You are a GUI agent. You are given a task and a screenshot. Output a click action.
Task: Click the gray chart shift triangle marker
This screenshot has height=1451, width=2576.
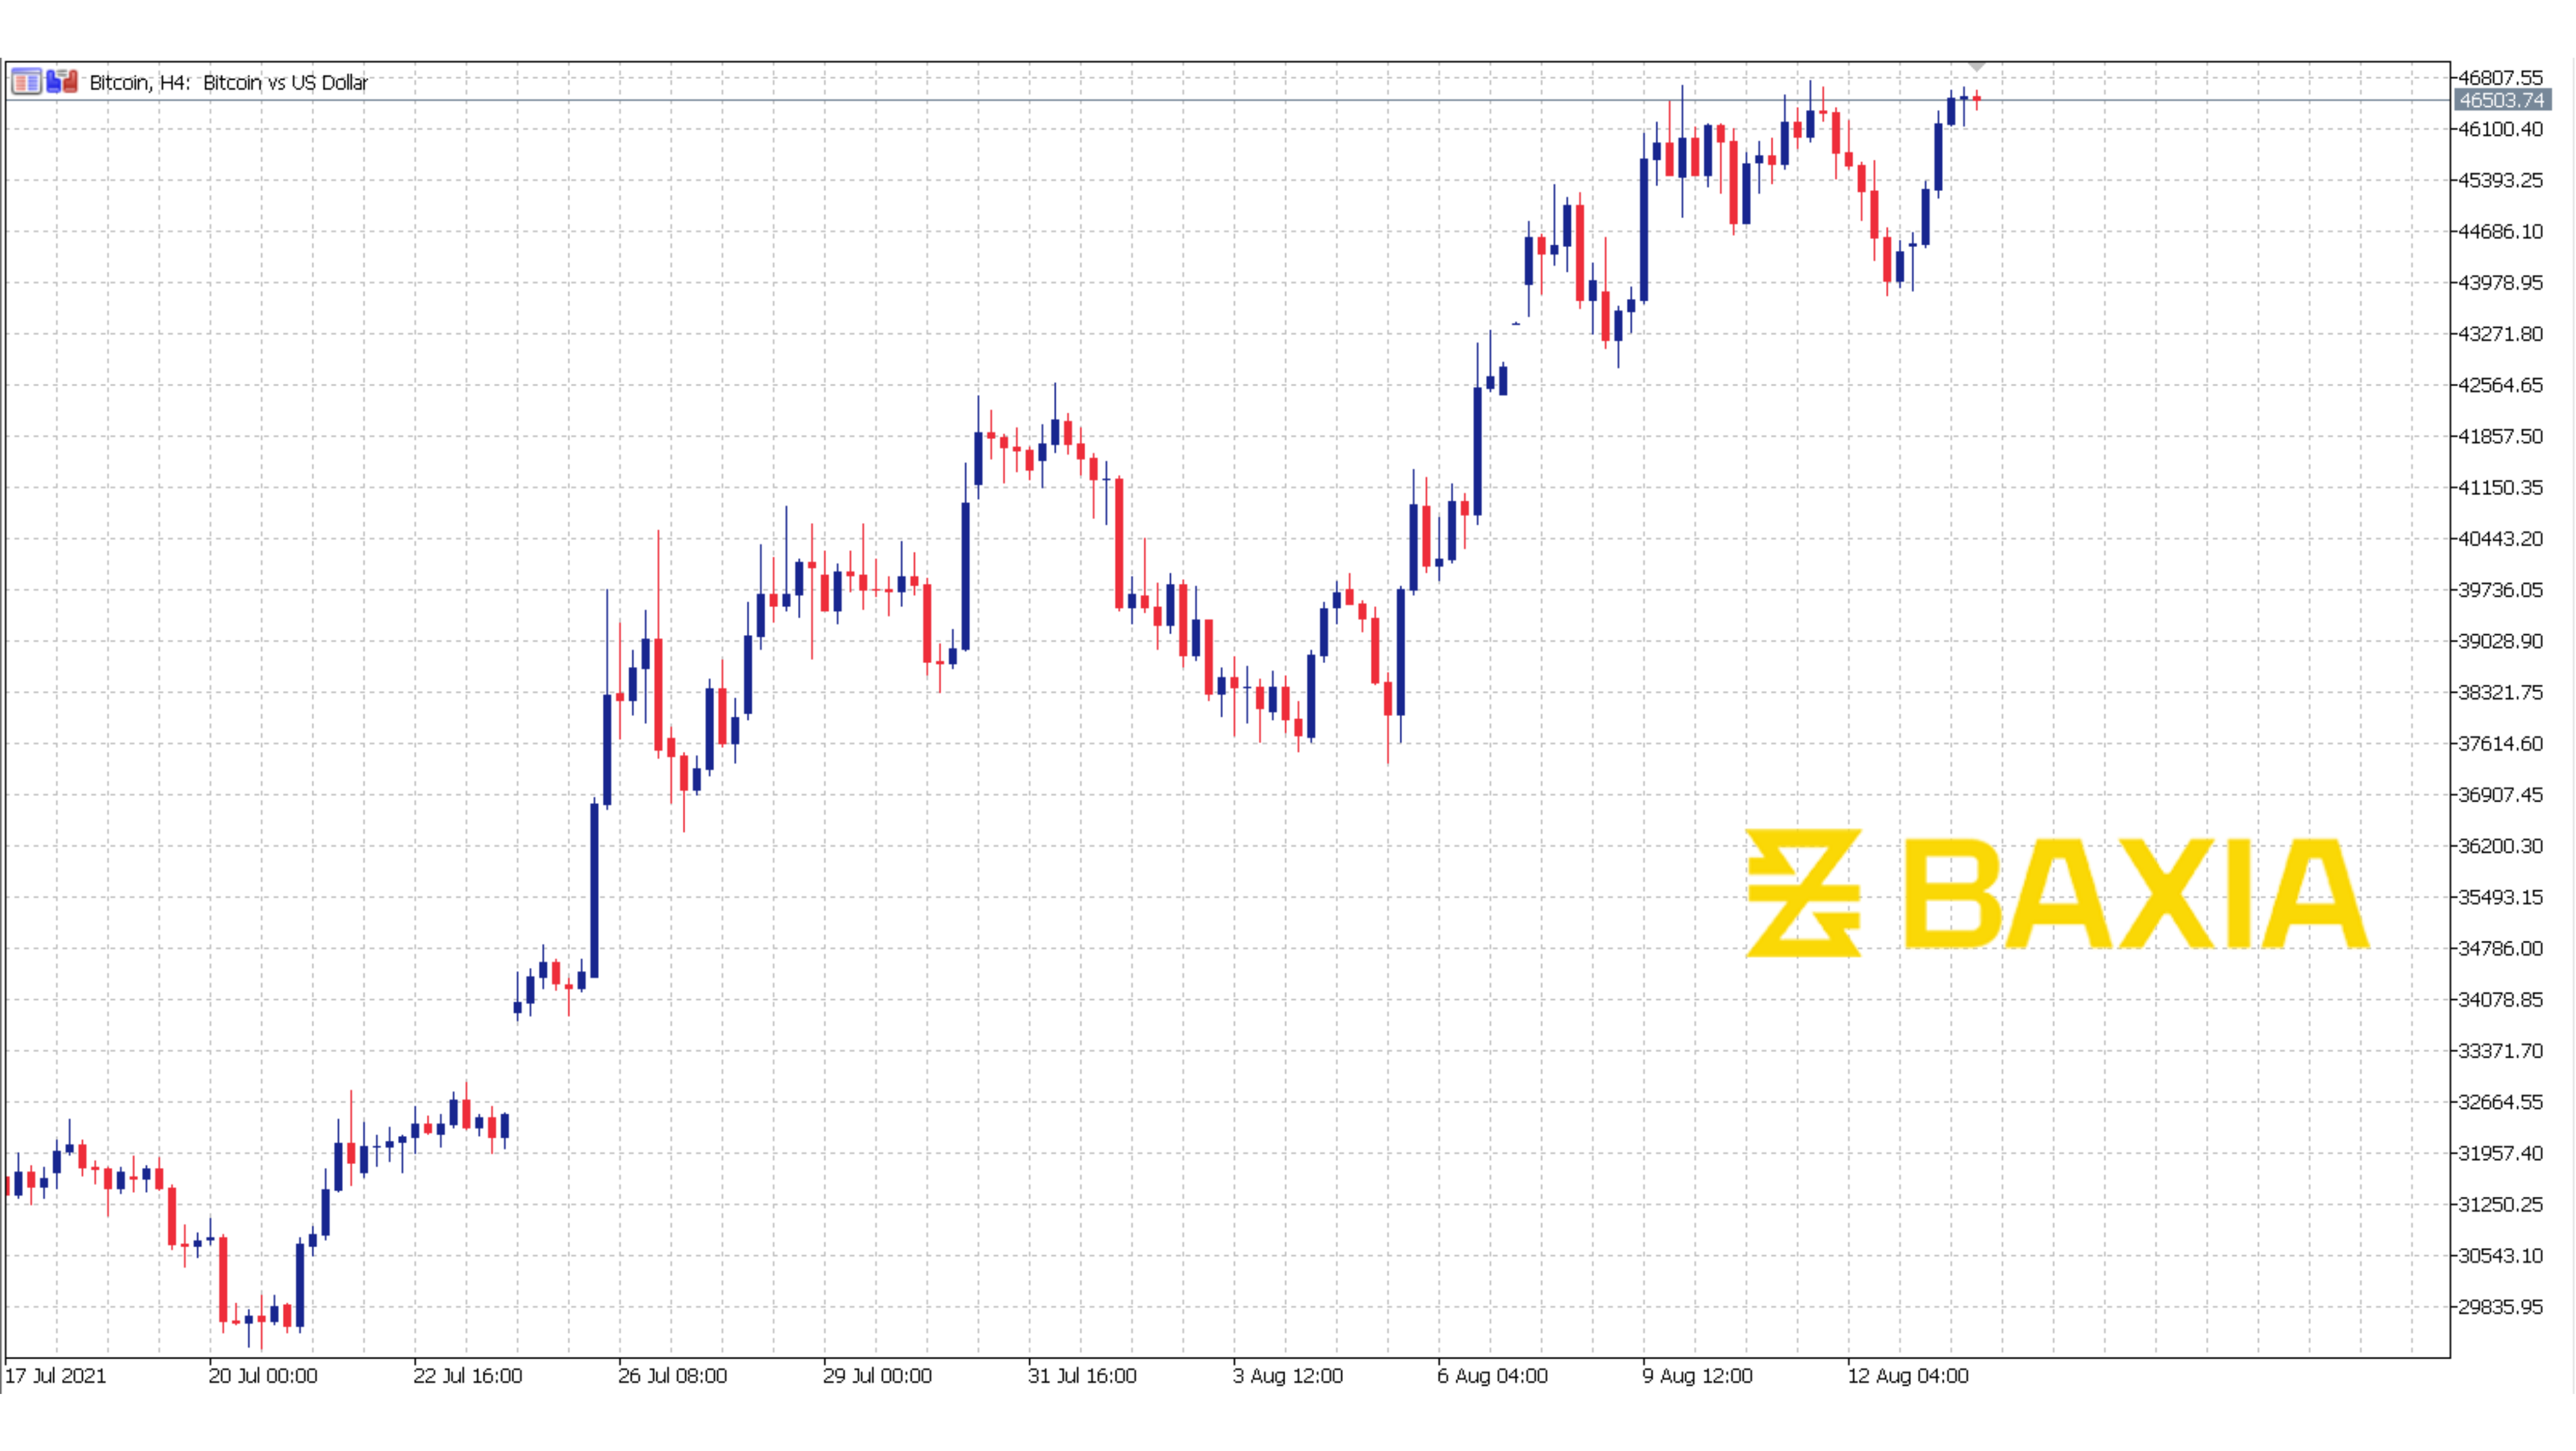(x=1976, y=66)
